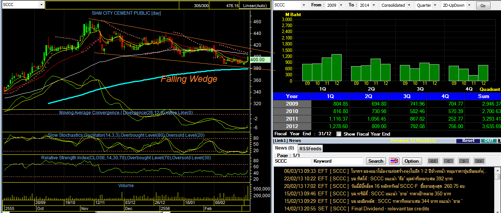Open the chart symbol SCCC dropdown

(41, 5)
